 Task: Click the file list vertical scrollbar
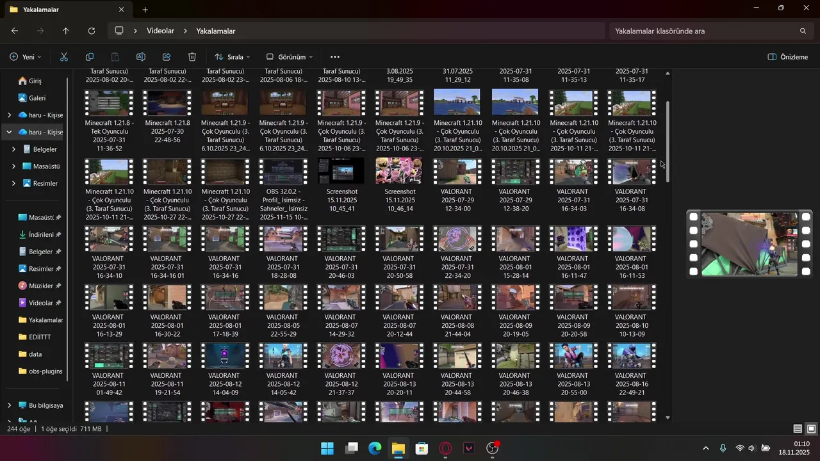tap(668, 141)
